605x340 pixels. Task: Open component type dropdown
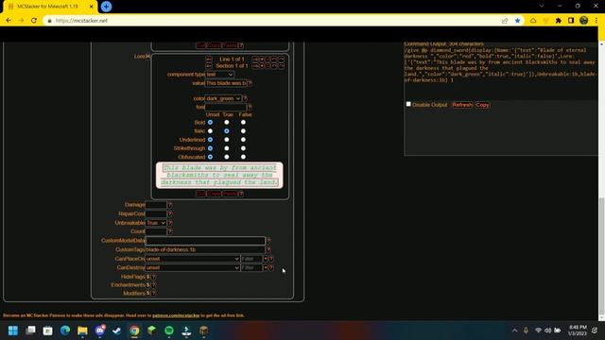pyautogui.click(x=219, y=75)
